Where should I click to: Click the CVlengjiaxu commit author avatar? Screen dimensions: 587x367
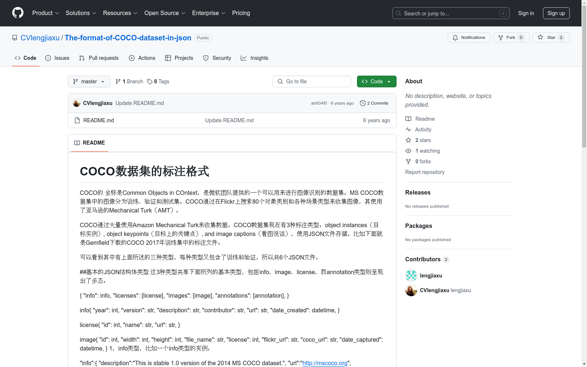tap(77, 103)
